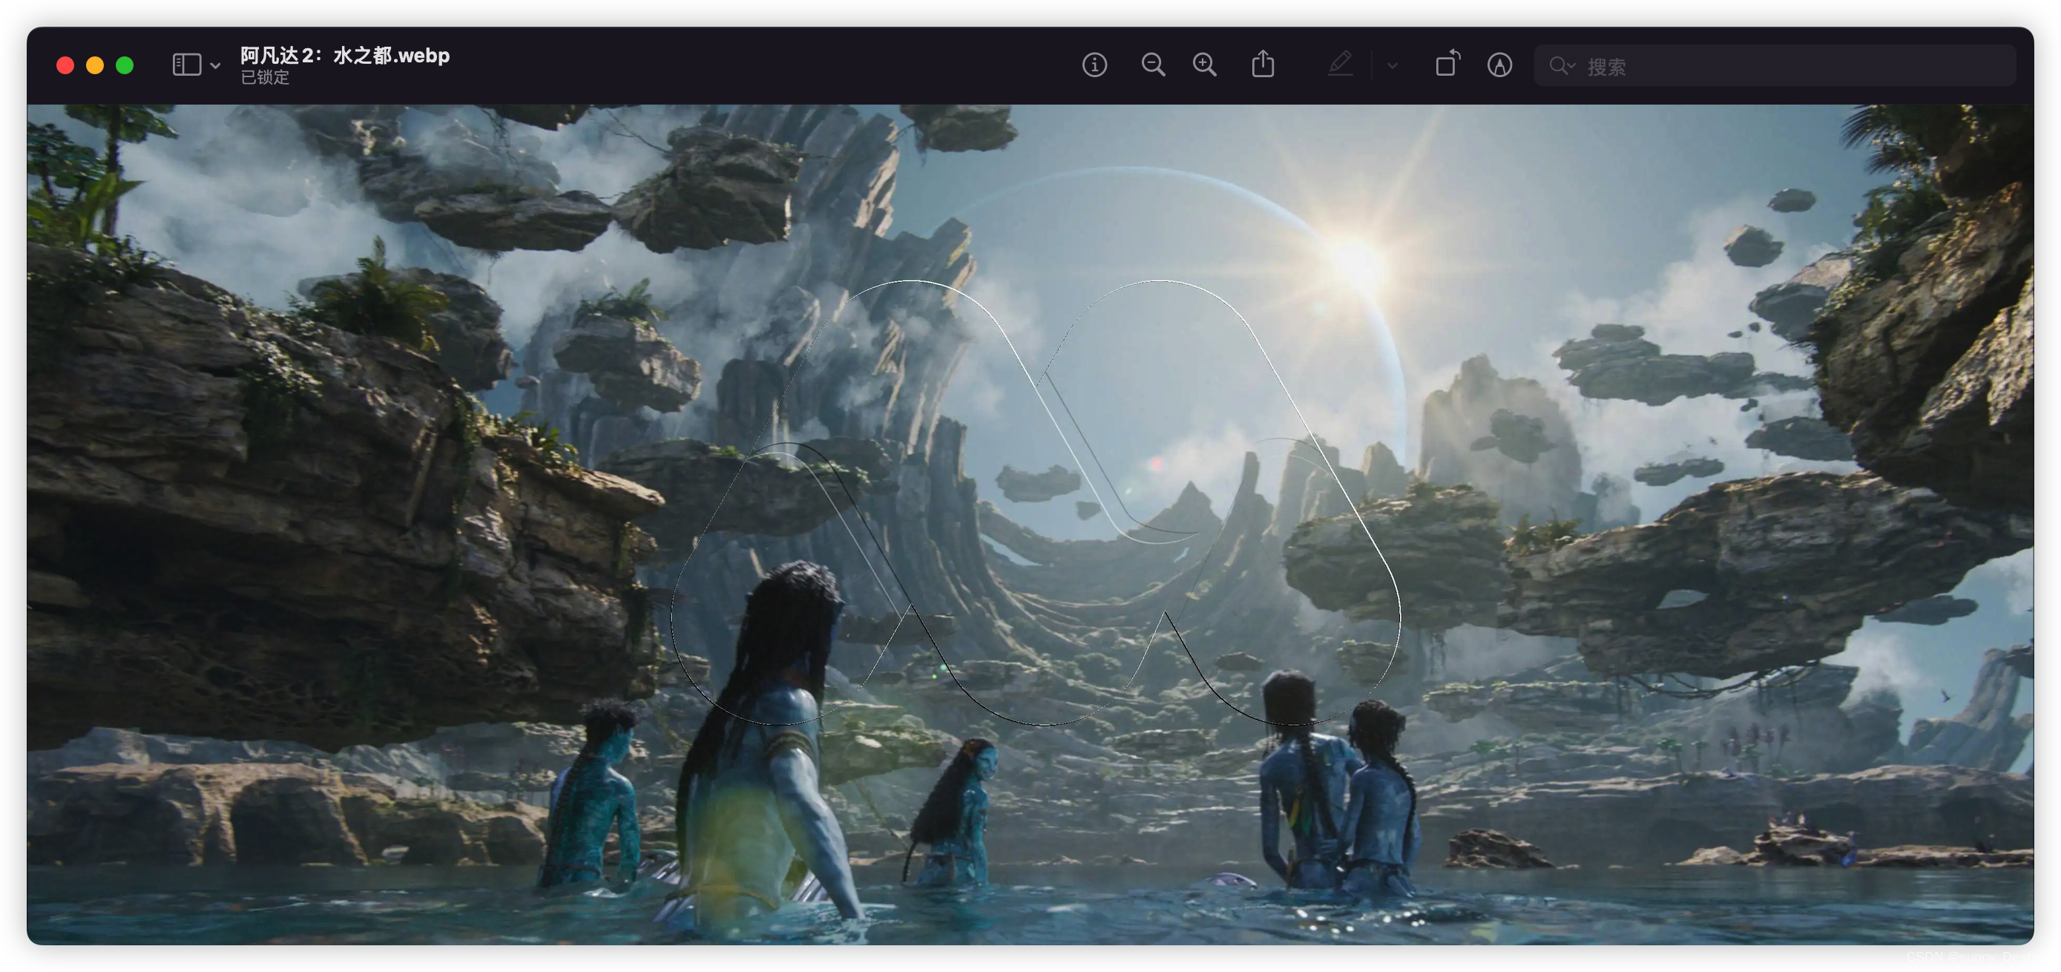2061x972 pixels.
Task: Open search options magnifier dropdown
Action: pyautogui.click(x=1561, y=65)
